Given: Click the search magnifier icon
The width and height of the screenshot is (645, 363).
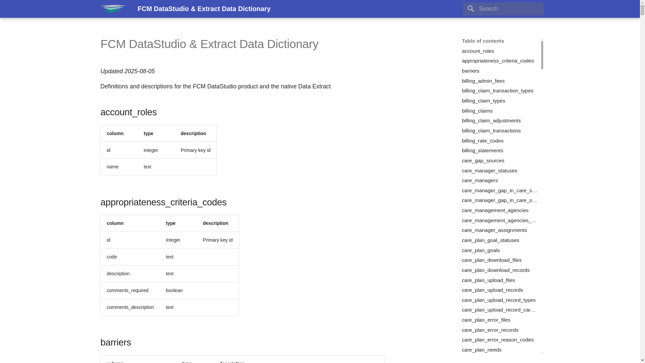Looking at the screenshot, I should tap(471, 9).
